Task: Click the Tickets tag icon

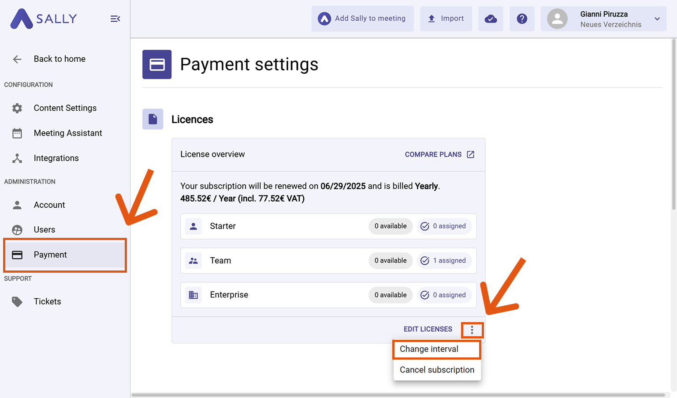Action: pyautogui.click(x=17, y=301)
